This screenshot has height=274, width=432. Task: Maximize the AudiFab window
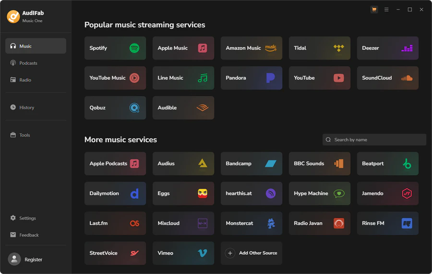coord(410,10)
